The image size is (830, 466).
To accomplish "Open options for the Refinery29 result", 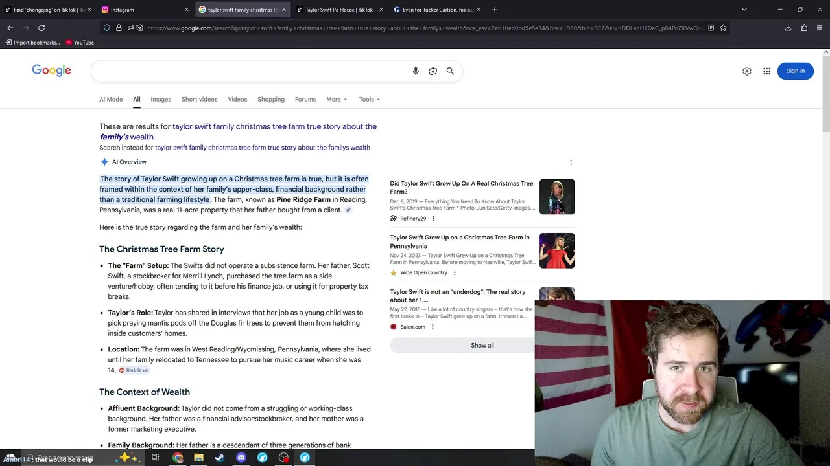I will point(433,219).
